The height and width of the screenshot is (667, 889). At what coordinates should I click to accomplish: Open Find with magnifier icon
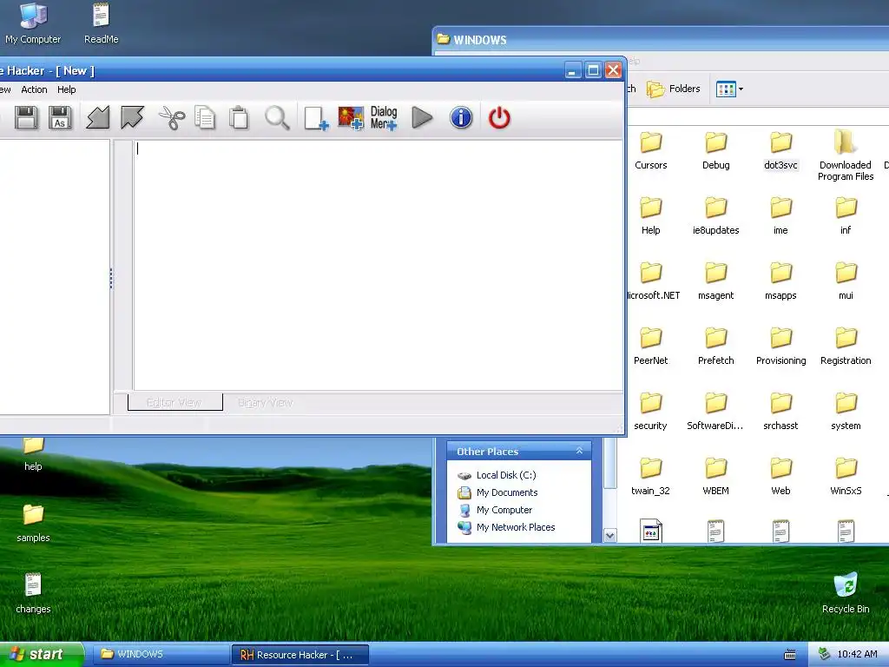[277, 118]
